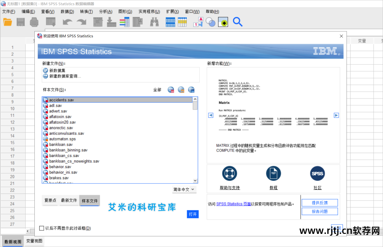Select advert.sav sample file
The height and width of the screenshot is (247, 383).
117,111
